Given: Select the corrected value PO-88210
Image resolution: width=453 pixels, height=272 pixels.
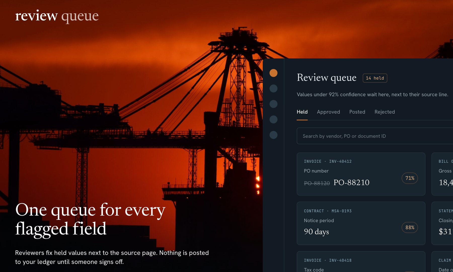Looking at the screenshot, I should (351, 182).
